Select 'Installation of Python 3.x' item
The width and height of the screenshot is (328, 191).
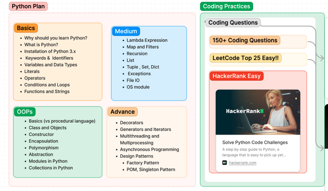tap(50, 51)
